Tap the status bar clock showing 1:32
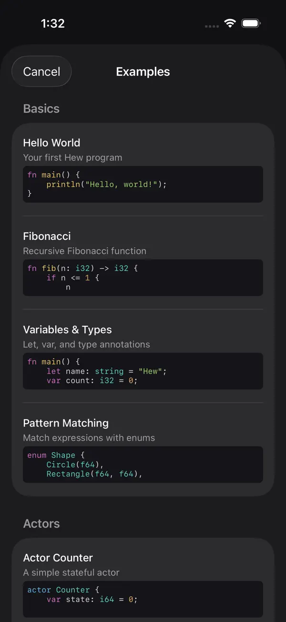286x622 pixels. click(x=52, y=23)
